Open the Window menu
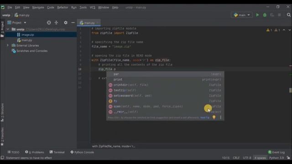The width and height of the screenshot is (292, 164). tap(104, 7)
